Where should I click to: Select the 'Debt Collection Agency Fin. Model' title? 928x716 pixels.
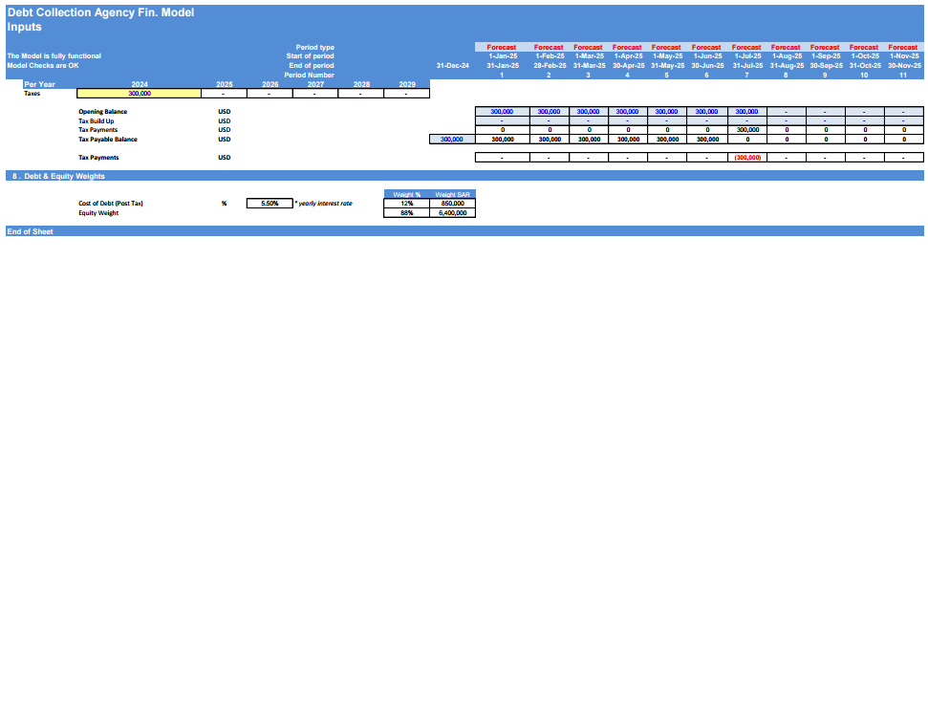pos(100,12)
